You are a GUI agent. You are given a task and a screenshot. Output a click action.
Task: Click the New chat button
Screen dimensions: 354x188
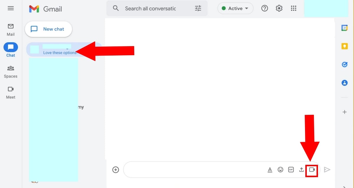point(48,29)
